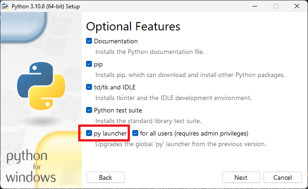Screen dimensions: 308x189
Task: Toggle the pip checkbox
Action: click(89, 64)
